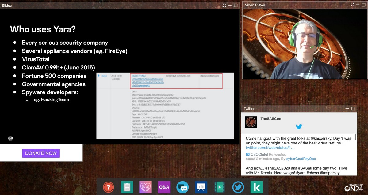The image size is (368, 195).
Task: Click the CSOCIntel Retweeted label
Action: click(x=268, y=155)
